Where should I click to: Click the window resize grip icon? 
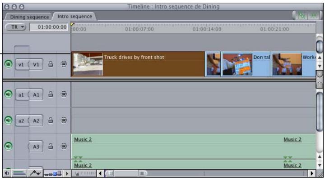[320, 174]
